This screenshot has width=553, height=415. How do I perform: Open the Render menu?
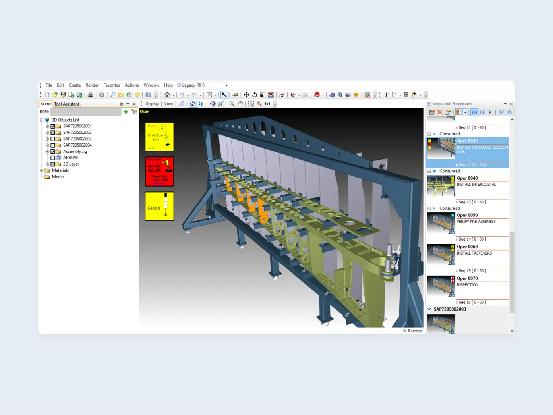pos(92,85)
